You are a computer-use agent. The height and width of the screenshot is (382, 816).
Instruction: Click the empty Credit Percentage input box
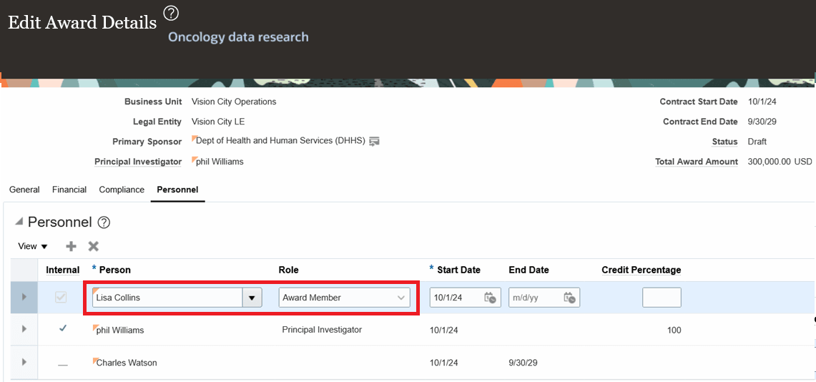point(662,298)
